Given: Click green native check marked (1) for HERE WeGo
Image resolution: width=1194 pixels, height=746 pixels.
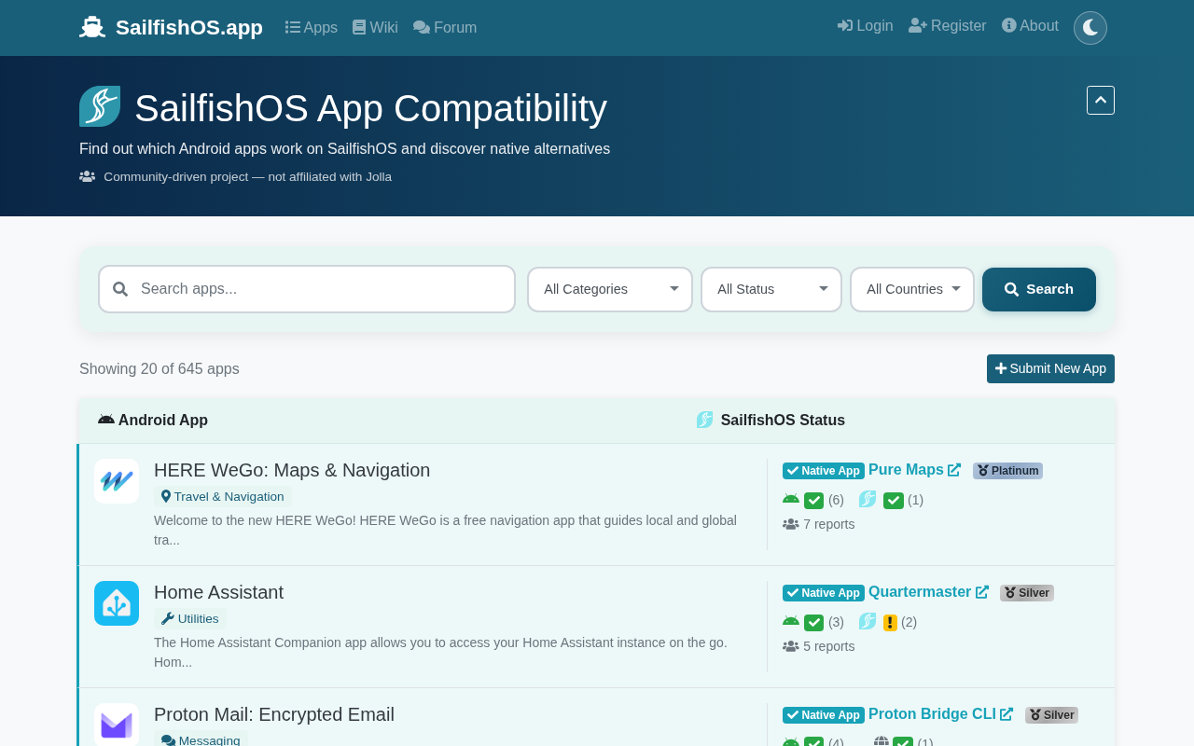Looking at the screenshot, I should click(x=894, y=501).
